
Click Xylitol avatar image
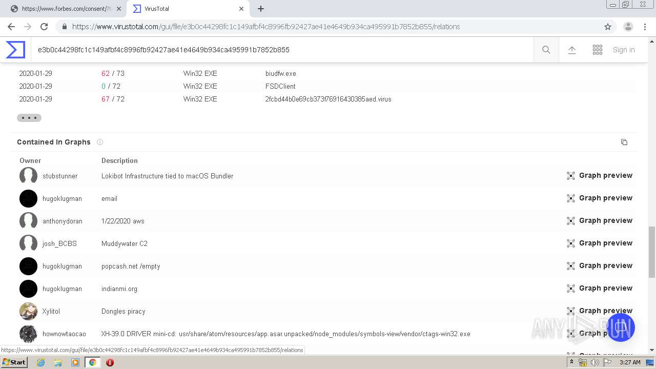pyautogui.click(x=28, y=311)
